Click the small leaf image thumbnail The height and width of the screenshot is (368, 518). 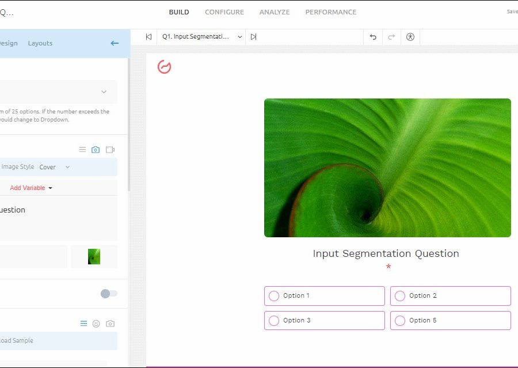(x=94, y=256)
